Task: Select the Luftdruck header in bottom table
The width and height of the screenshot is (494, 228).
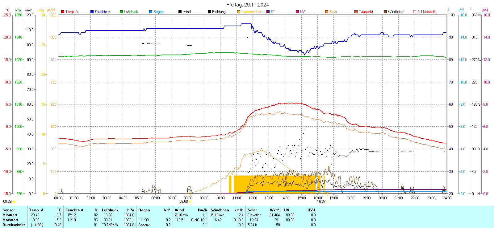Action: [x=110, y=210]
